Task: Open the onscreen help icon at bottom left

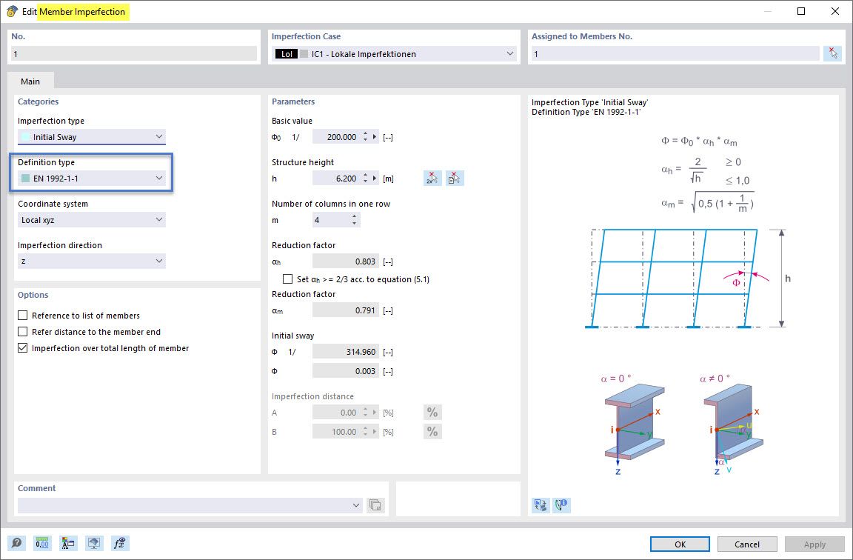Action: (x=16, y=543)
